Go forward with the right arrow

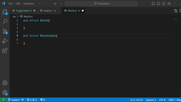point(61,4)
